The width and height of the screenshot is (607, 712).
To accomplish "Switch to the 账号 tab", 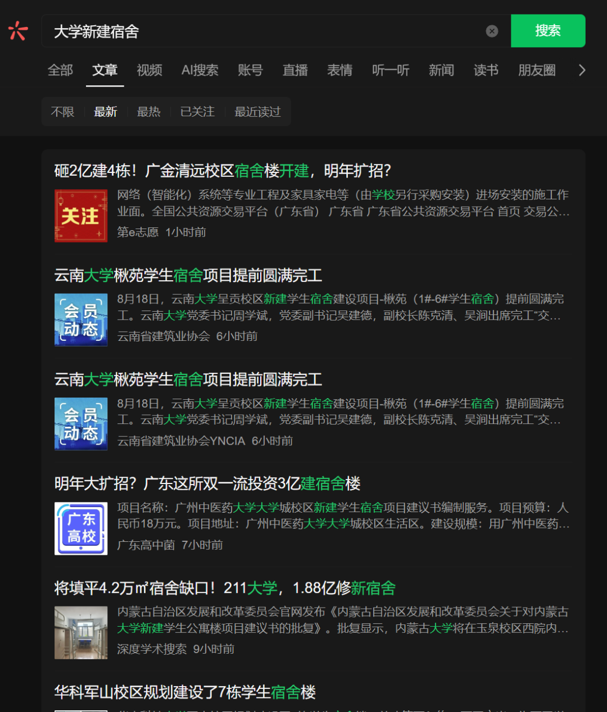I will [x=250, y=70].
